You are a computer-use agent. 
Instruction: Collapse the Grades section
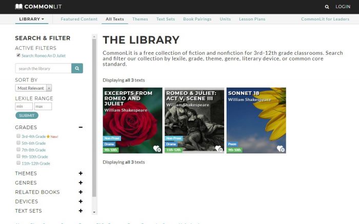[x=81, y=127]
